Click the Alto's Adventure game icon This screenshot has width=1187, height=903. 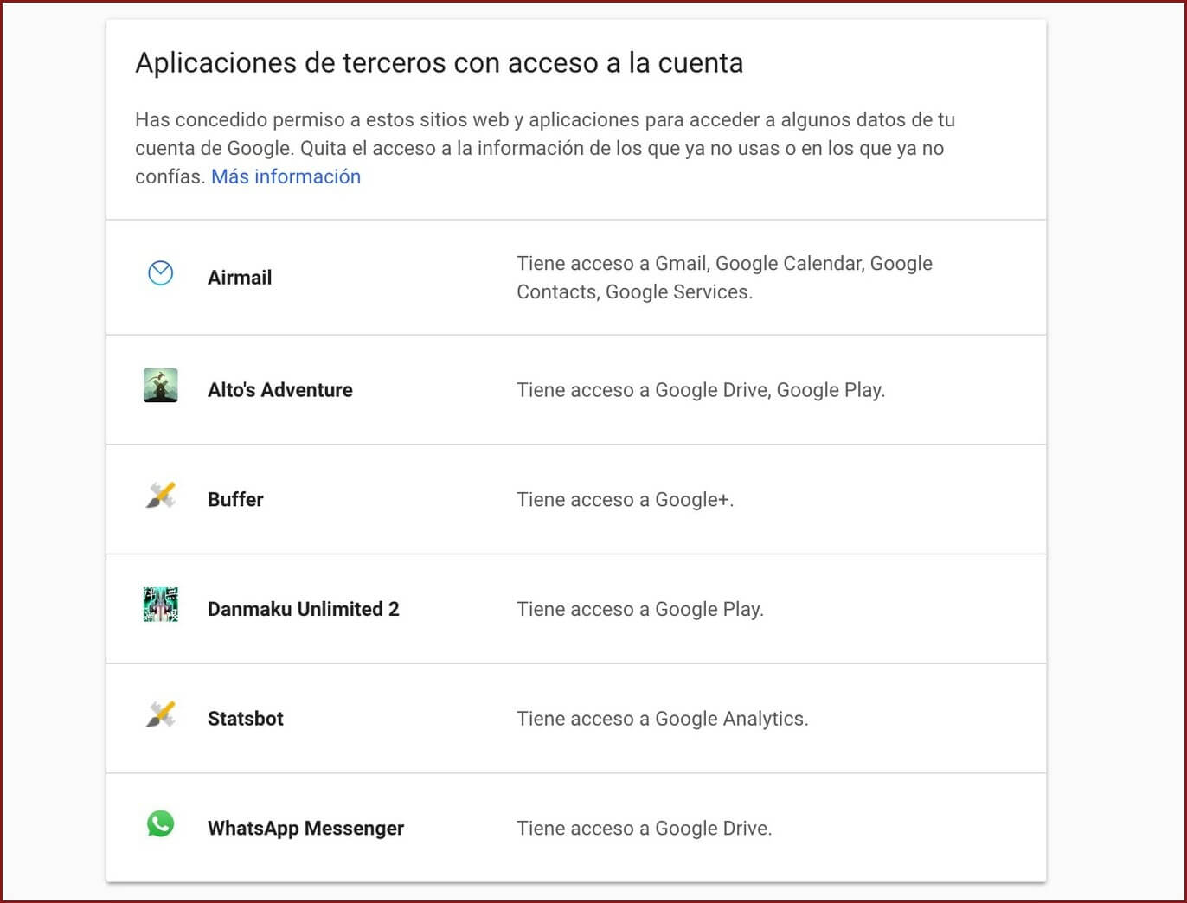(160, 386)
